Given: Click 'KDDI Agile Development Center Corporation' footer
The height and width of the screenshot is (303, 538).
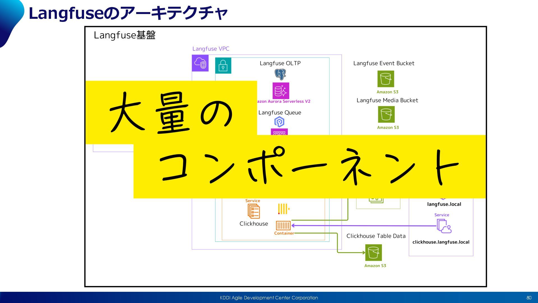Looking at the screenshot, I should point(269,298).
